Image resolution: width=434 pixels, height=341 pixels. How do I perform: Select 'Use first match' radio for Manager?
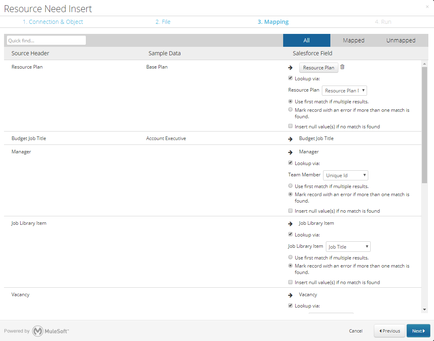point(290,186)
